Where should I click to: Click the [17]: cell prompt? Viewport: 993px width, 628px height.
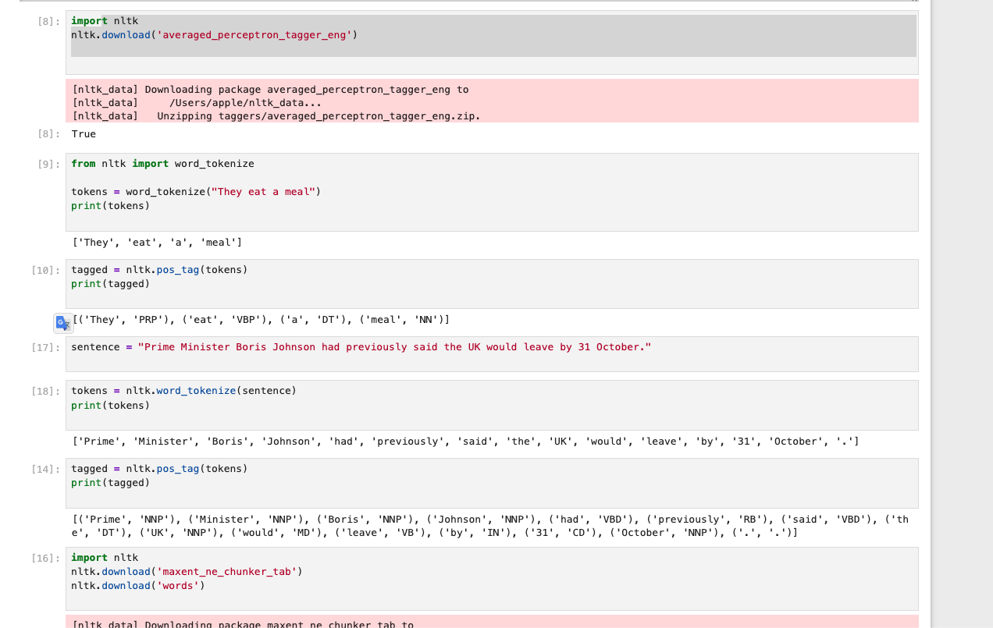[45, 348]
